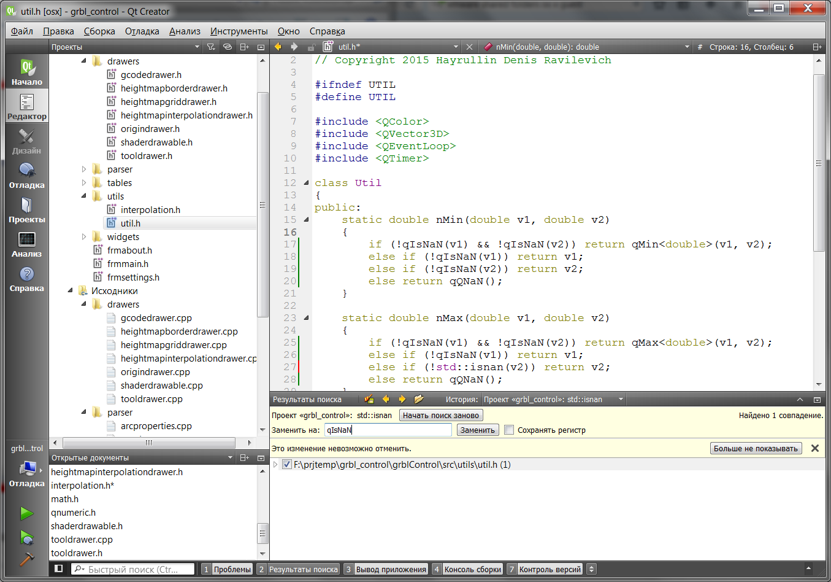The height and width of the screenshot is (582, 831).
Task: Select interpolation.h in project tree
Action: tap(150, 209)
